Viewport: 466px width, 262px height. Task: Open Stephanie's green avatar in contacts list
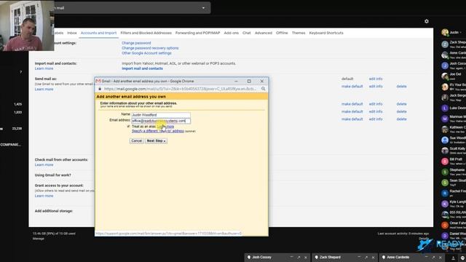pos(445,172)
